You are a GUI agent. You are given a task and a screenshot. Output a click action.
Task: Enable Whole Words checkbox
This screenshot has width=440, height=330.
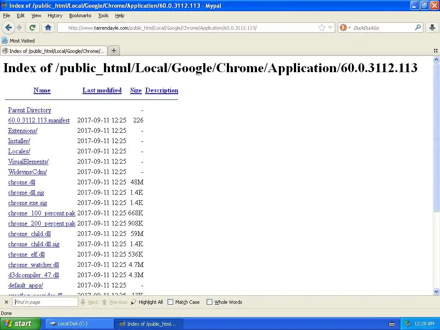click(x=209, y=302)
